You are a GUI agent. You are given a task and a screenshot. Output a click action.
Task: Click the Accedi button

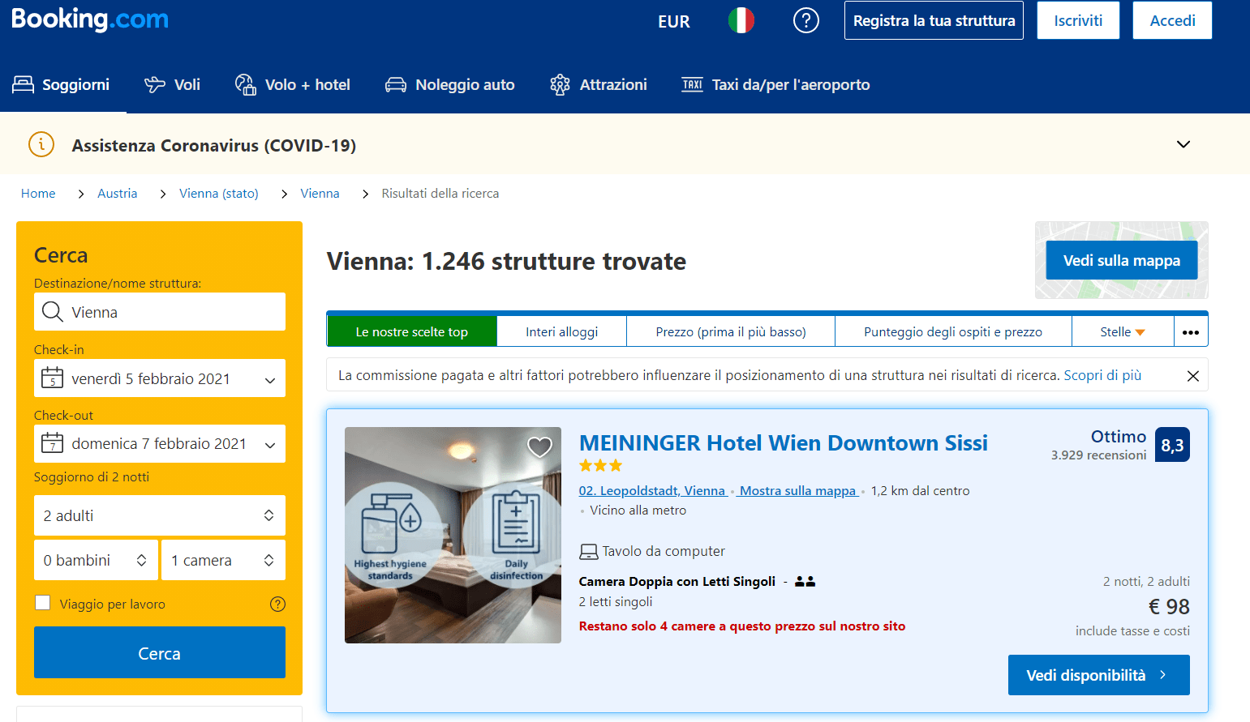(1172, 20)
